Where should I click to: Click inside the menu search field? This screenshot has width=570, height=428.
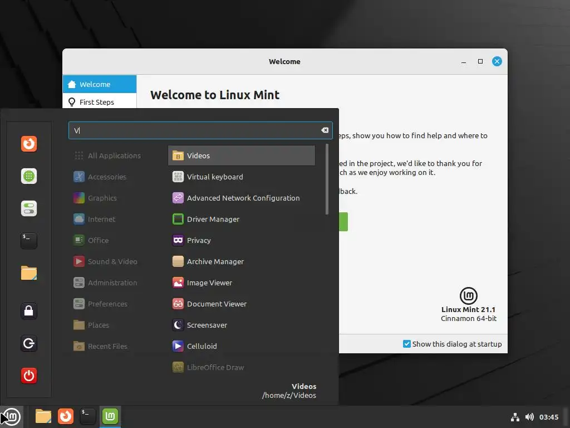[200, 130]
